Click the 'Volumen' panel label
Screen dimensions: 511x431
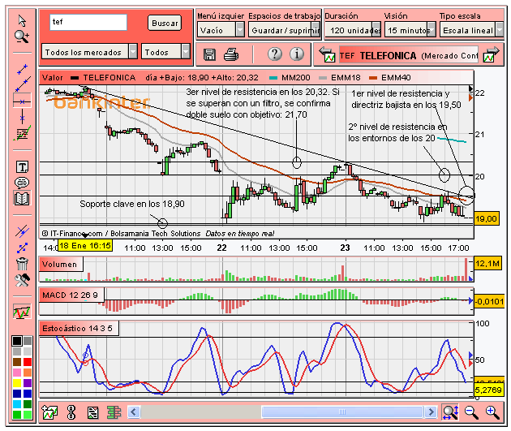pos(60,264)
